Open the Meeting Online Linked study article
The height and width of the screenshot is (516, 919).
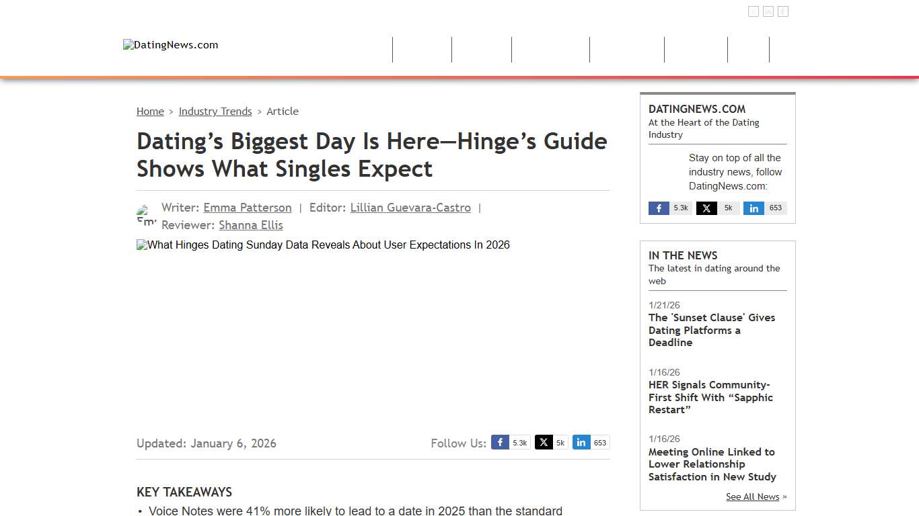pos(712,464)
